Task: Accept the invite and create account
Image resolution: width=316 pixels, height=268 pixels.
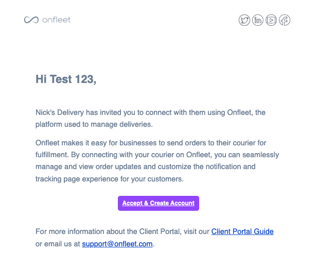Action: point(159,203)
